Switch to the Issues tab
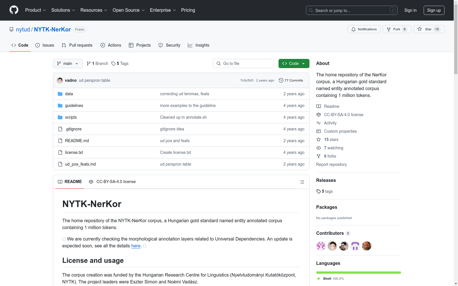The height and width of the screenshot is (286, 458). click(x=45, y=45)
